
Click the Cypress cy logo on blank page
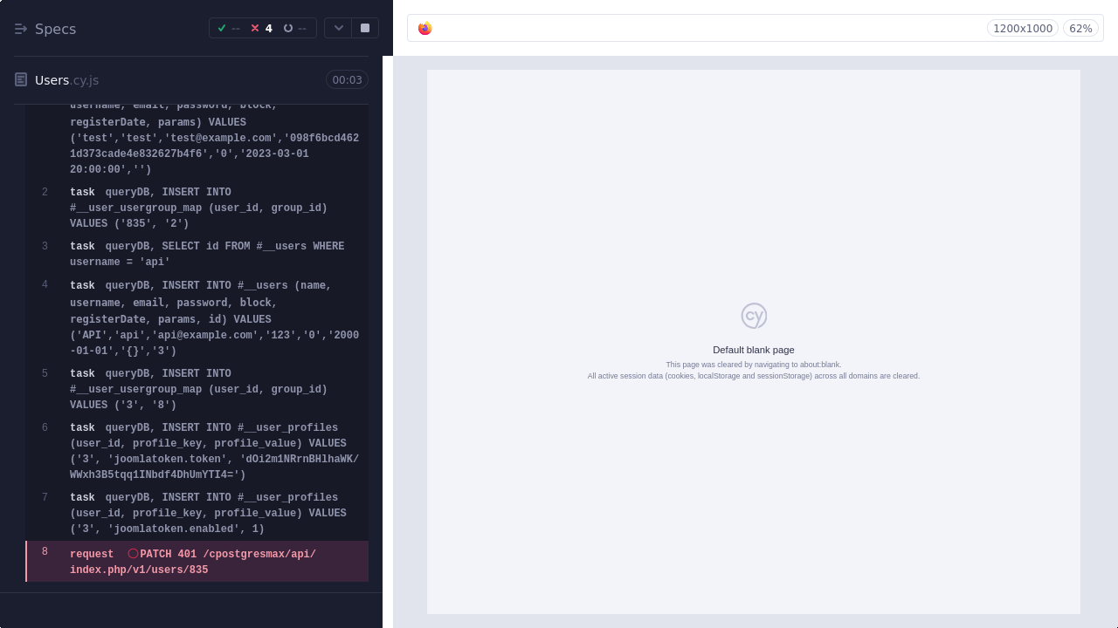pyautogui.click(x=754, y=316)
